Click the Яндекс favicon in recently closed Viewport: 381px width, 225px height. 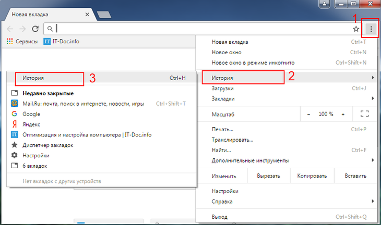(15, 124)
